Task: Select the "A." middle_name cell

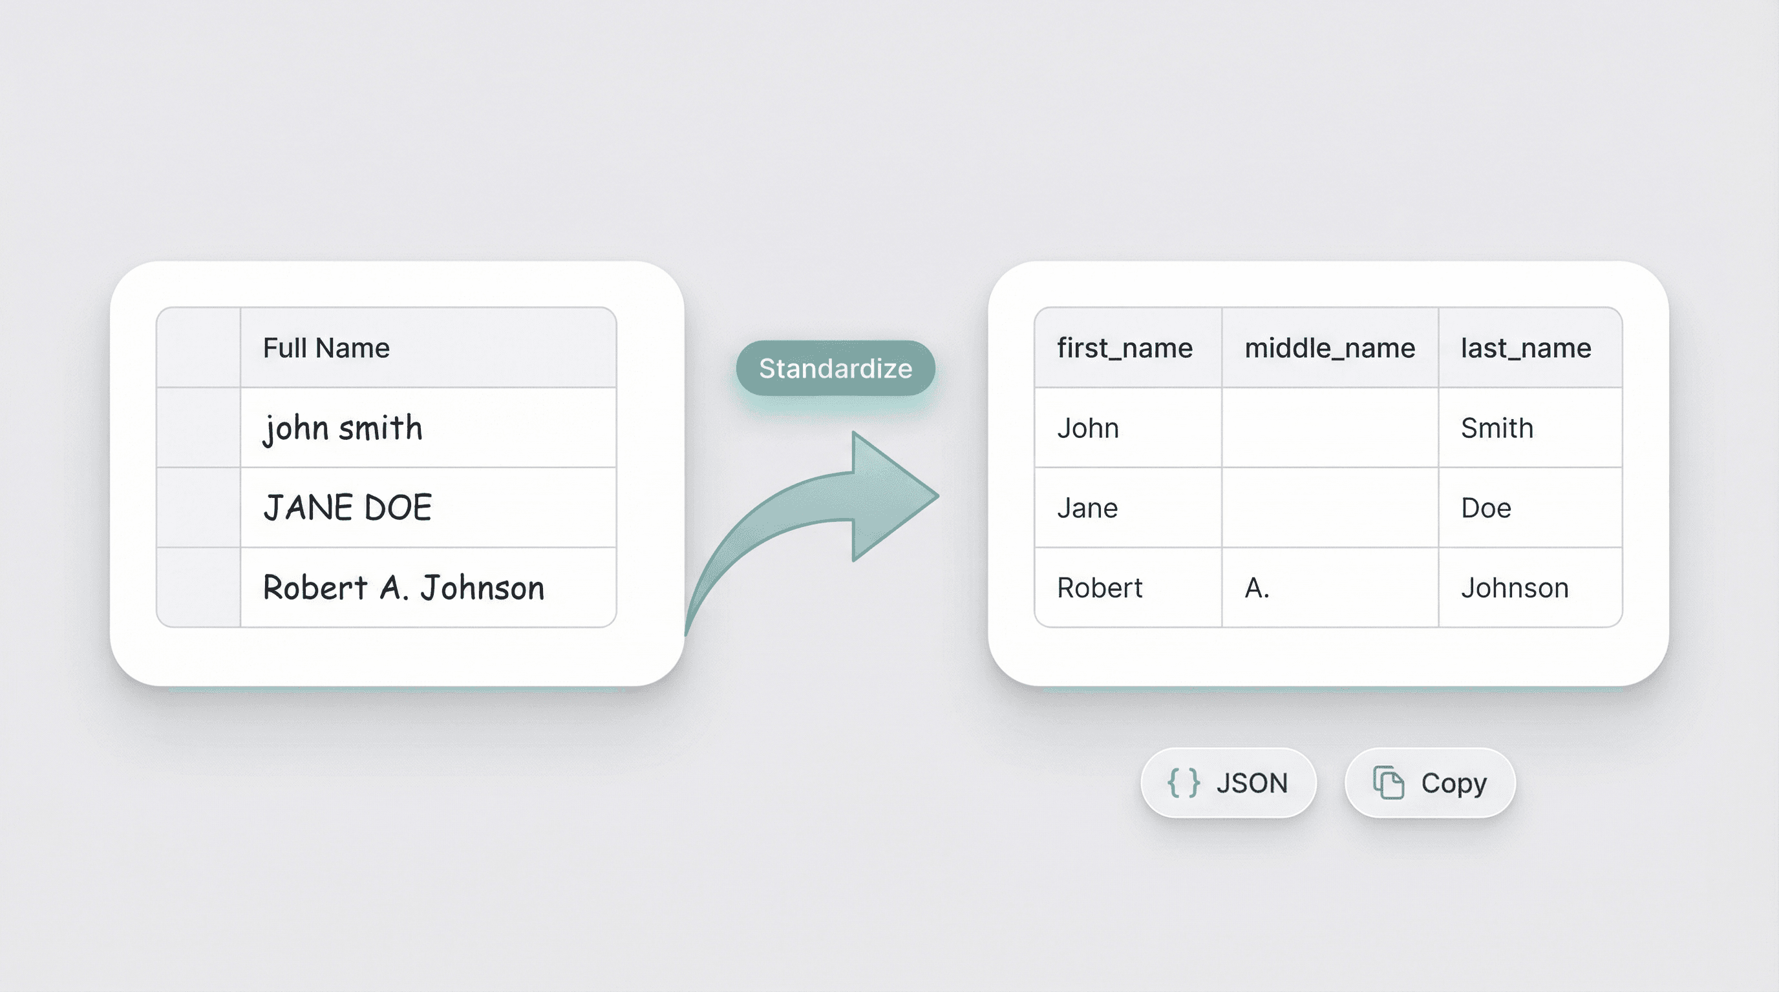Action: (1257, 587)
